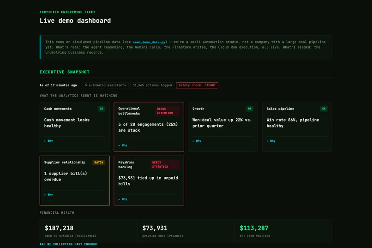The width and height of the screenshot is (372, 248).
Task: Click the As of 17 minutes ago text
Action: (58, 85)
